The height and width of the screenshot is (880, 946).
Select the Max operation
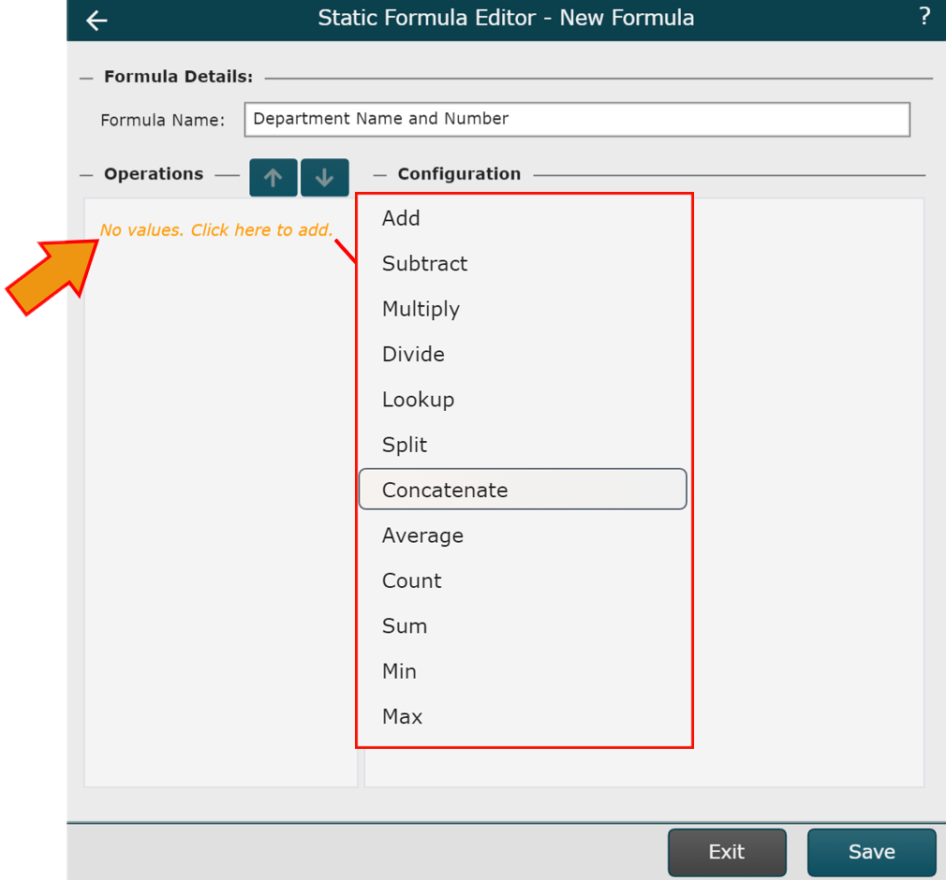pos(402,717)
